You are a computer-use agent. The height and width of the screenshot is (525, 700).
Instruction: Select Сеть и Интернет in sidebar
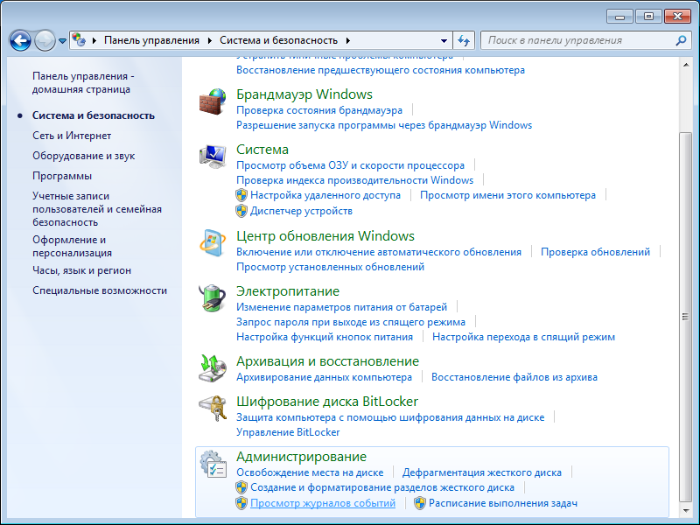(x=72, y=136)
